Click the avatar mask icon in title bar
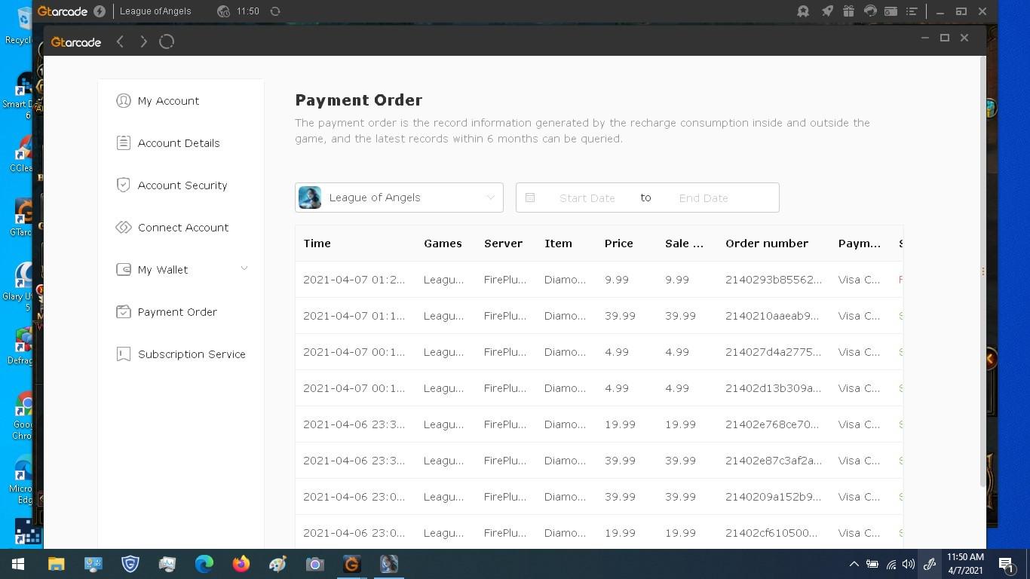1030x579 pixels. click(x=803, y=11)
